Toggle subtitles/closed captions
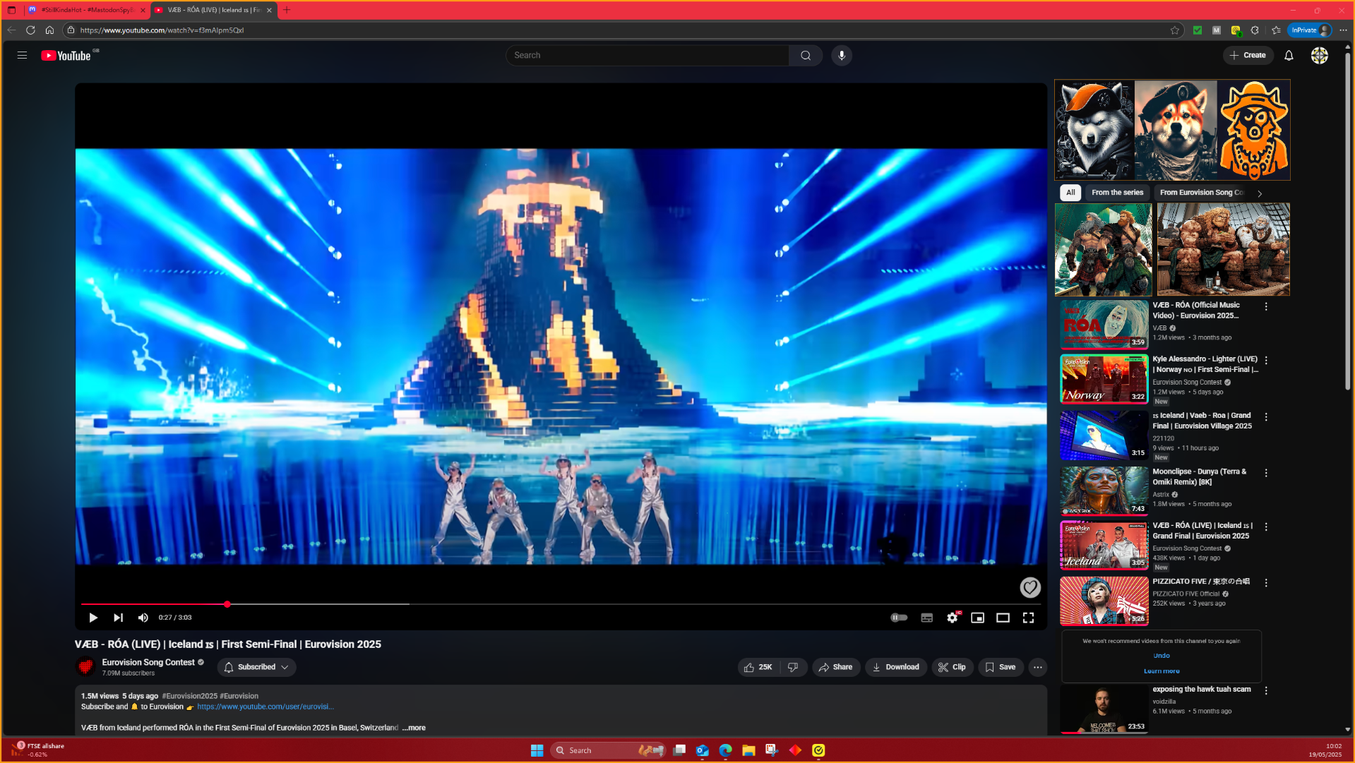The height and width of the screenshot is (763, 1355). point(927,618)
